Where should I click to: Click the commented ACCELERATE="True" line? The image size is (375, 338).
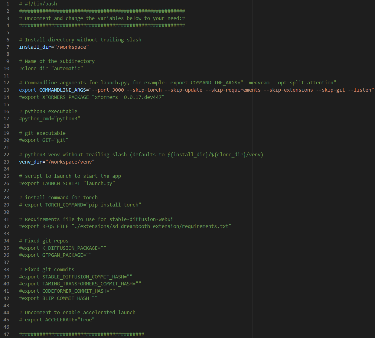(57, 320)
